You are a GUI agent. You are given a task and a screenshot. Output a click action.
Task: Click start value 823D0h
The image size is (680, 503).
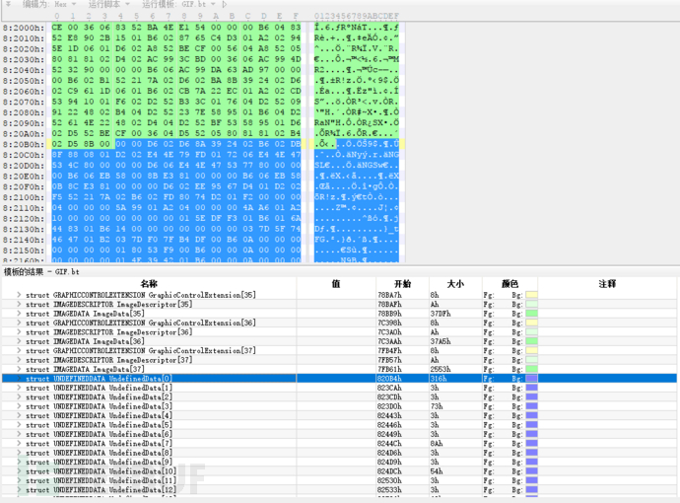[390, 406]
